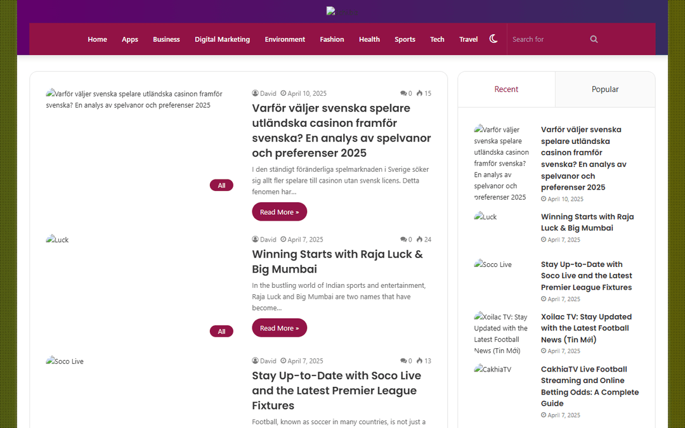Switch to the Recent tab

click(506, 89)
